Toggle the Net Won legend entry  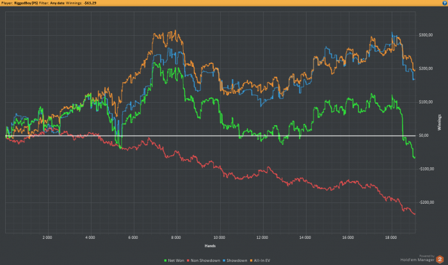click(x=174, y=261)
